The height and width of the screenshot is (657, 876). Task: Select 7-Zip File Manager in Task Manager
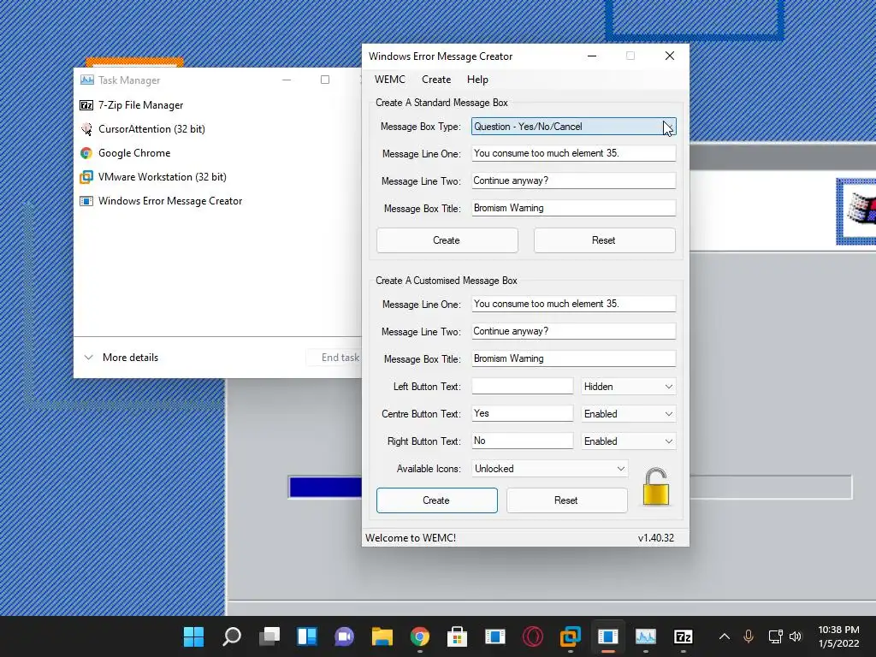tap(218, 105)
